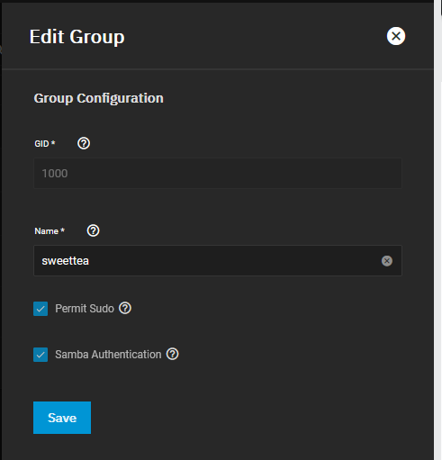
Task: Click the Samba Authentication label text
Action: [108, 355]
